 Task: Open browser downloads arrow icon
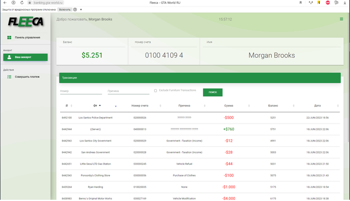(345, 3)
